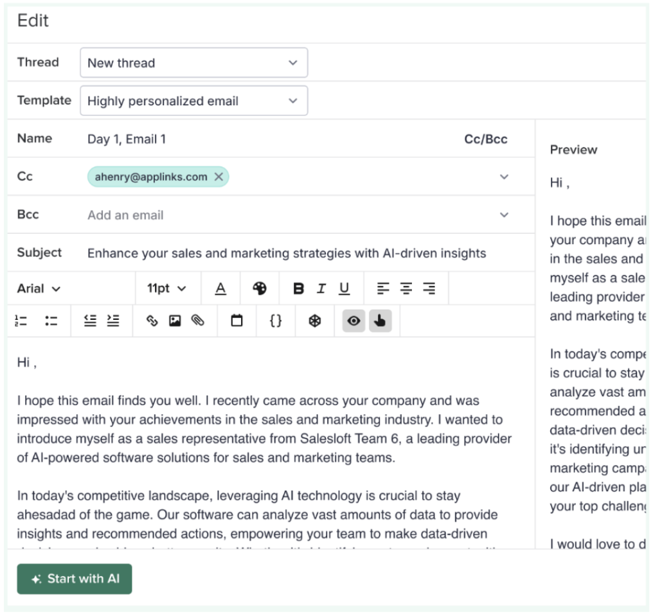Click the misspelled word 'ahesadad' in editor
Image resolution: width=653 pixels, height=614 pixels.
coord(46,514)
